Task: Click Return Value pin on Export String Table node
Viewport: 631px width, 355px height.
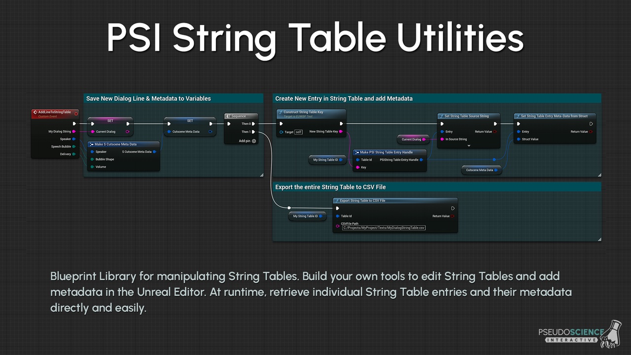Action: (x=453, y=216)
